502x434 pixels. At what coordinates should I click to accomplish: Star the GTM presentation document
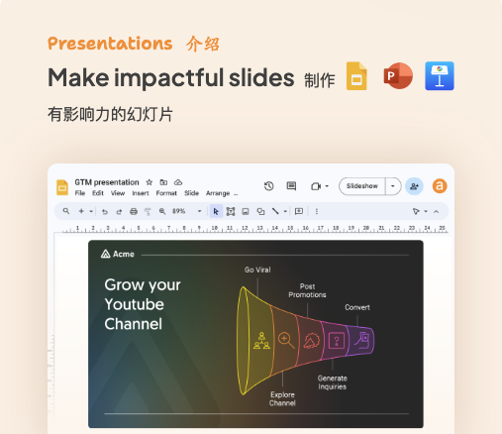[x=150, y=182]
